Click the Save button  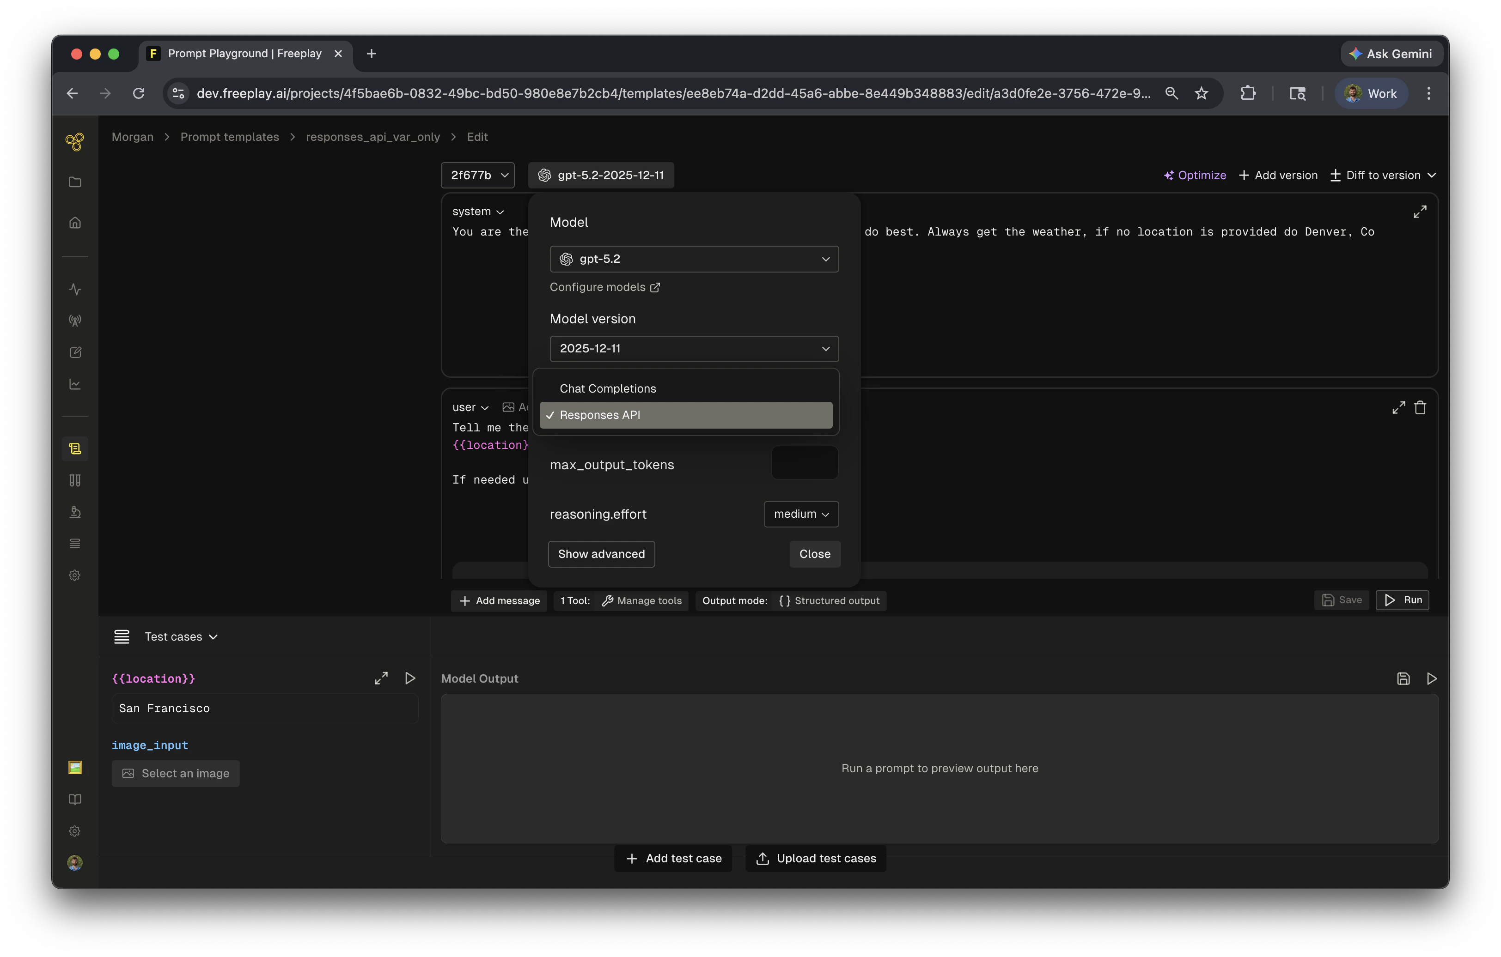point(1342,600)
